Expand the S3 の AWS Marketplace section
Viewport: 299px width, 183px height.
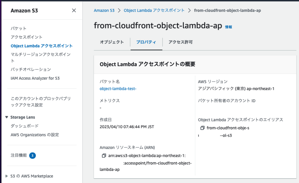coord(7,176)
